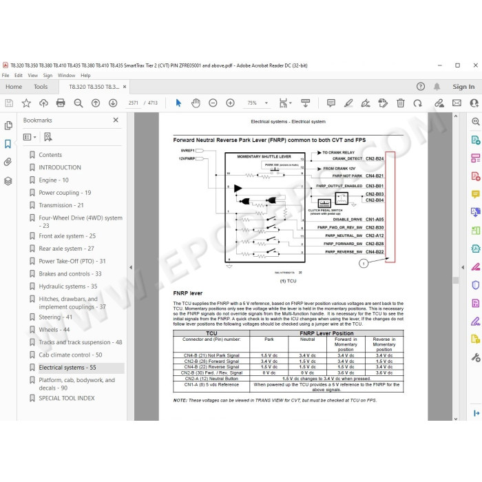Click the Sign In link
The height and width of the screenshot is (482, 482).
click(x=463, y=87)
